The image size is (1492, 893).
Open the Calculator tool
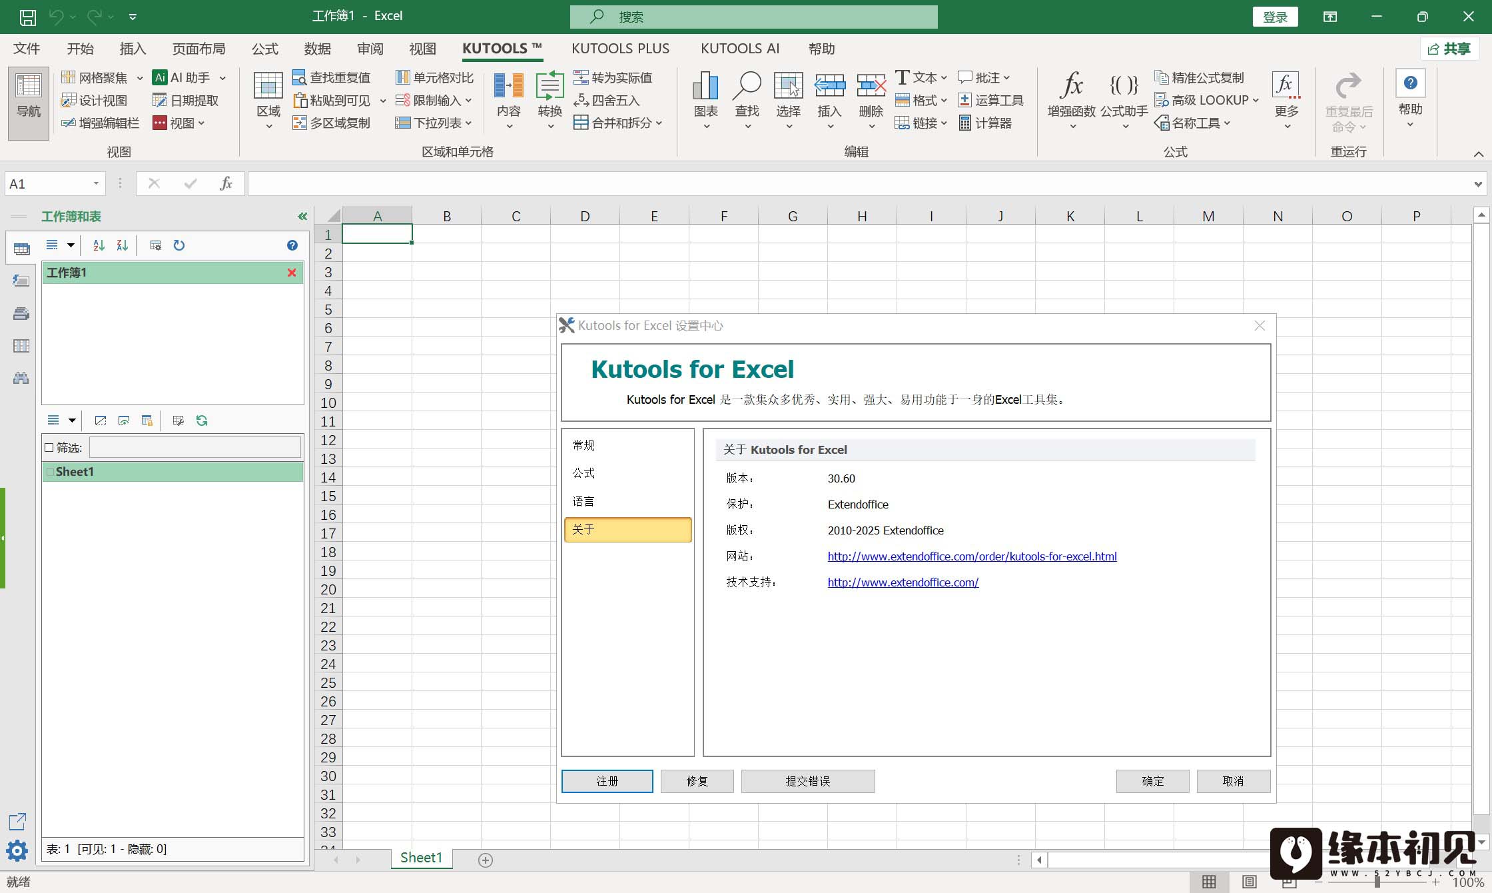pyautogui.click(x=985, y=123)
